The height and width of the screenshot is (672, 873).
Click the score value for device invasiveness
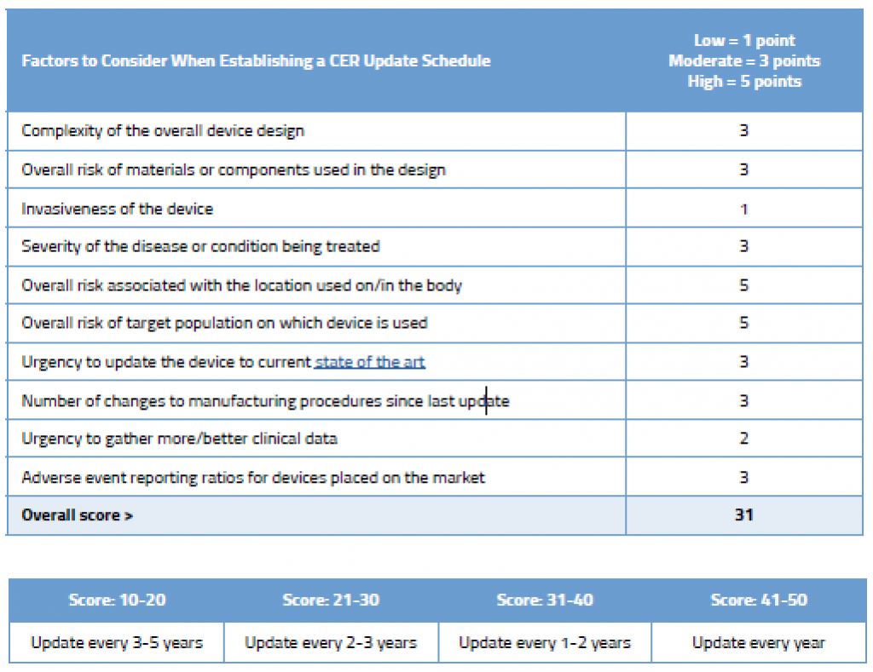[743, 209]
